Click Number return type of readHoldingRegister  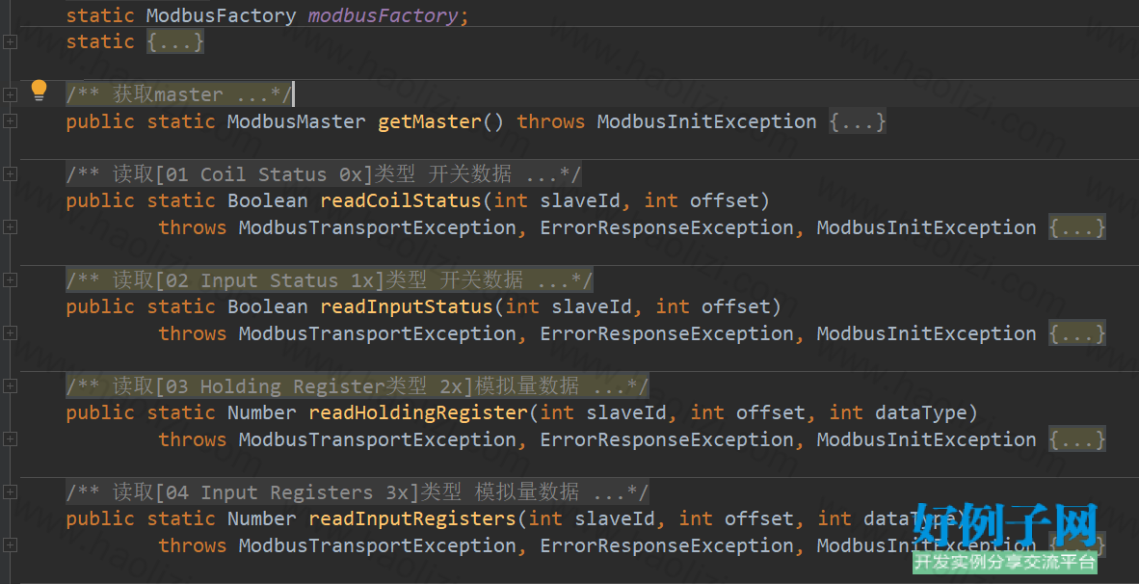click(x=262, y=412)
